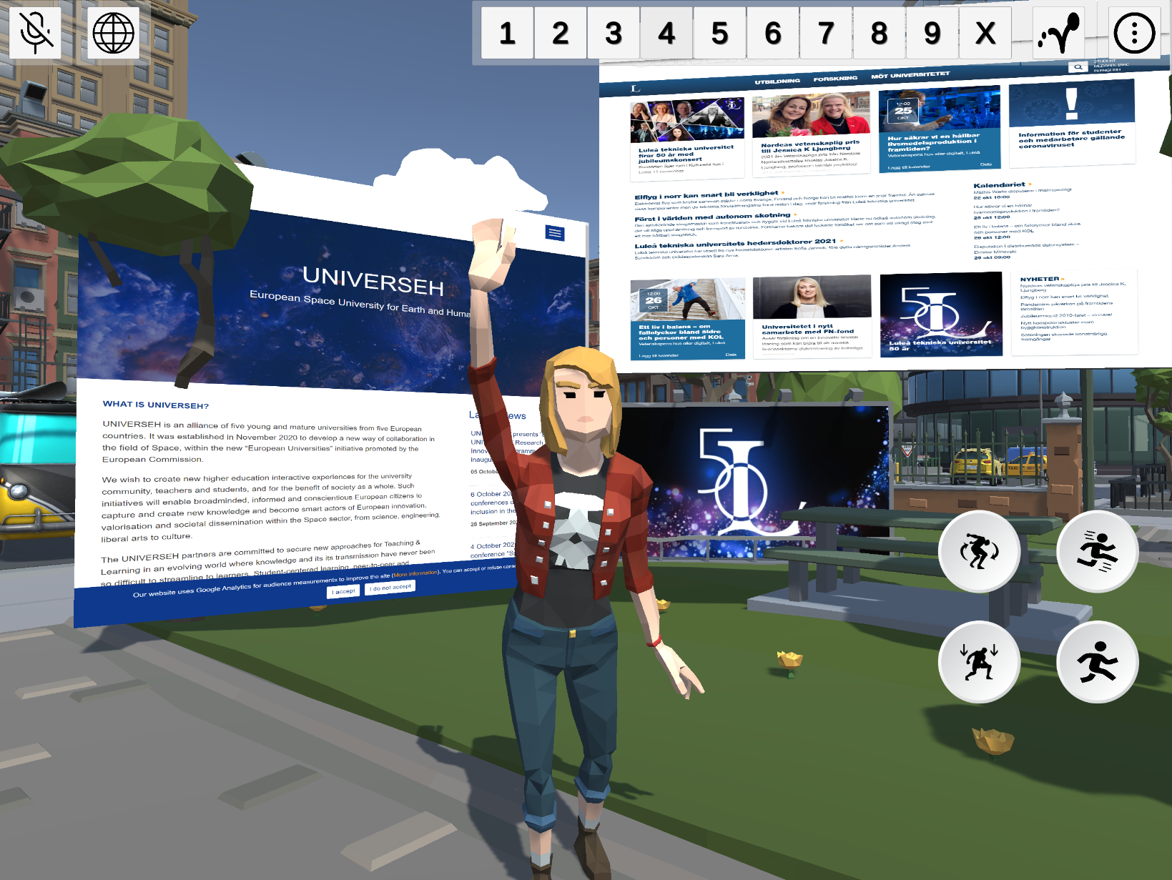The width and height of the screenshot is (1172, 880).
Task: Open the globe world icon
Action: click(114, 33)
